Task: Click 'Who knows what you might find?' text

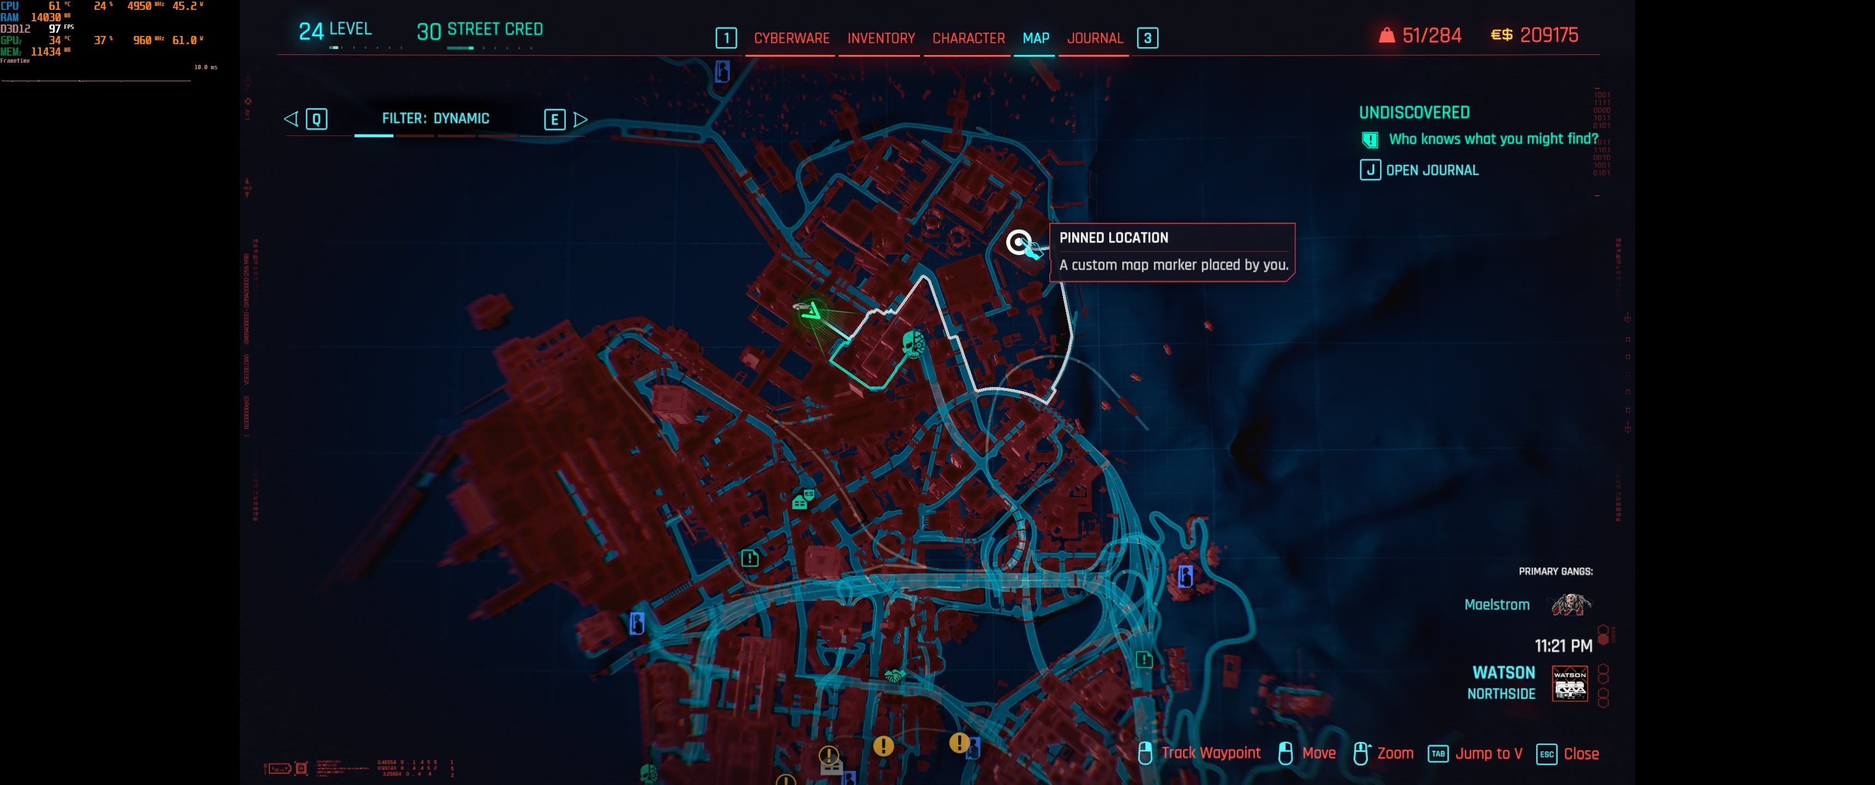Action: pos(1493,139)
